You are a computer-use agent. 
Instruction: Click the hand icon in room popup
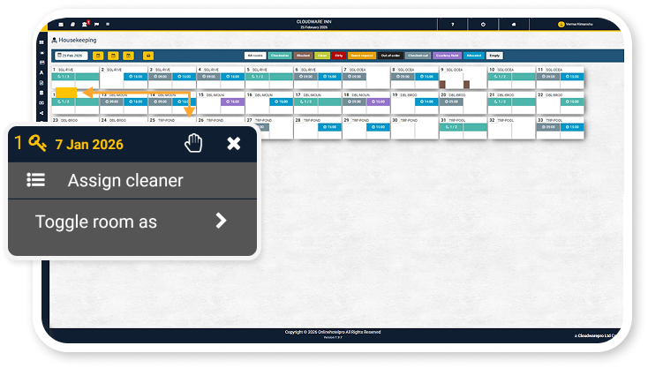pyautogui.click(x=193, y=143)
